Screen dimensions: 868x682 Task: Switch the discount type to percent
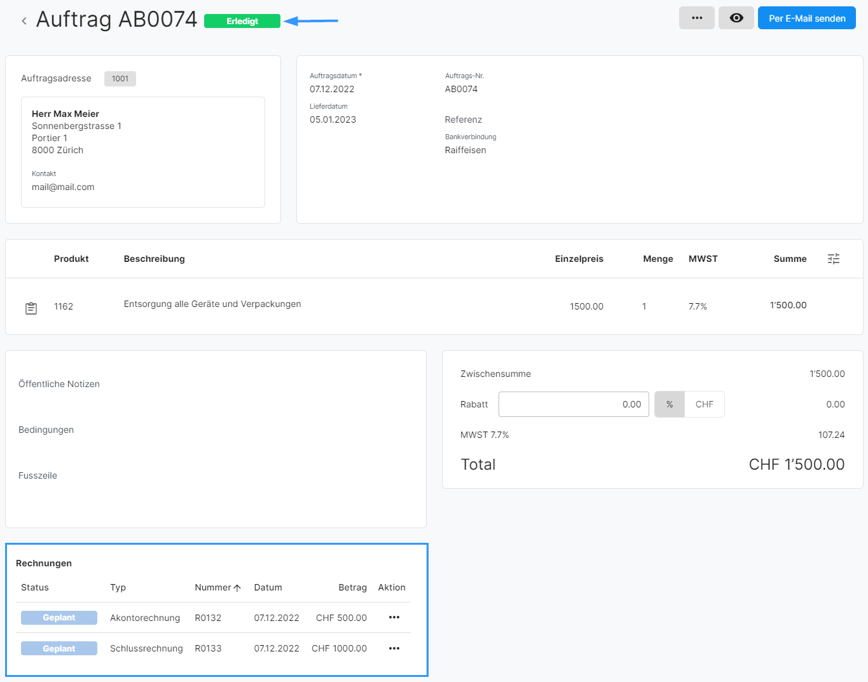coord(670,404)
